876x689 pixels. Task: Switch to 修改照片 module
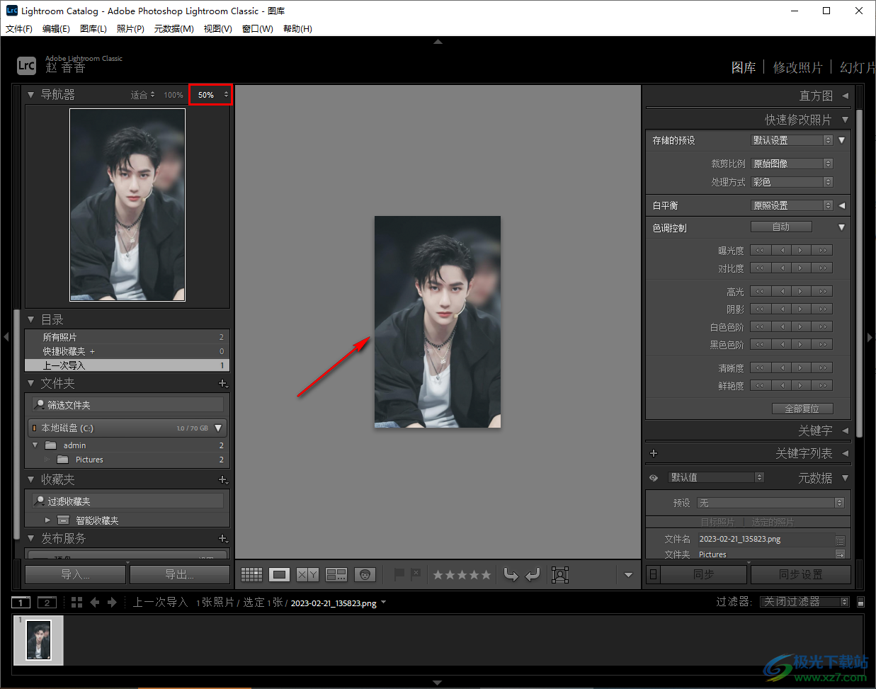[x=797, y=67]
